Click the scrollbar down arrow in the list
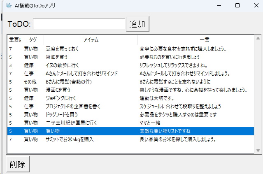This screenshot has height=174, width=263. tap(258, 150)
